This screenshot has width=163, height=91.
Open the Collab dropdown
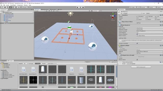133,7
